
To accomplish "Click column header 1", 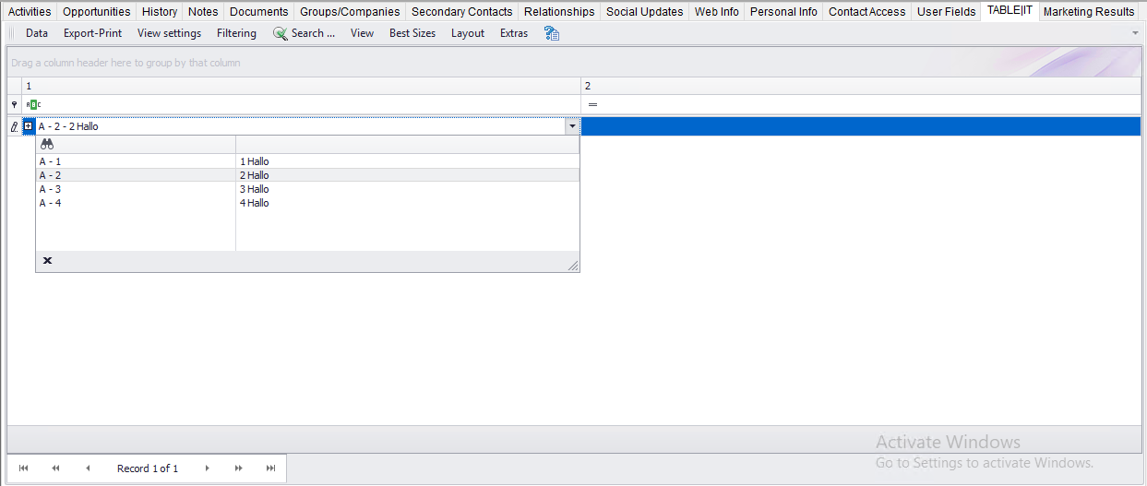I will [x=301, y=86].
